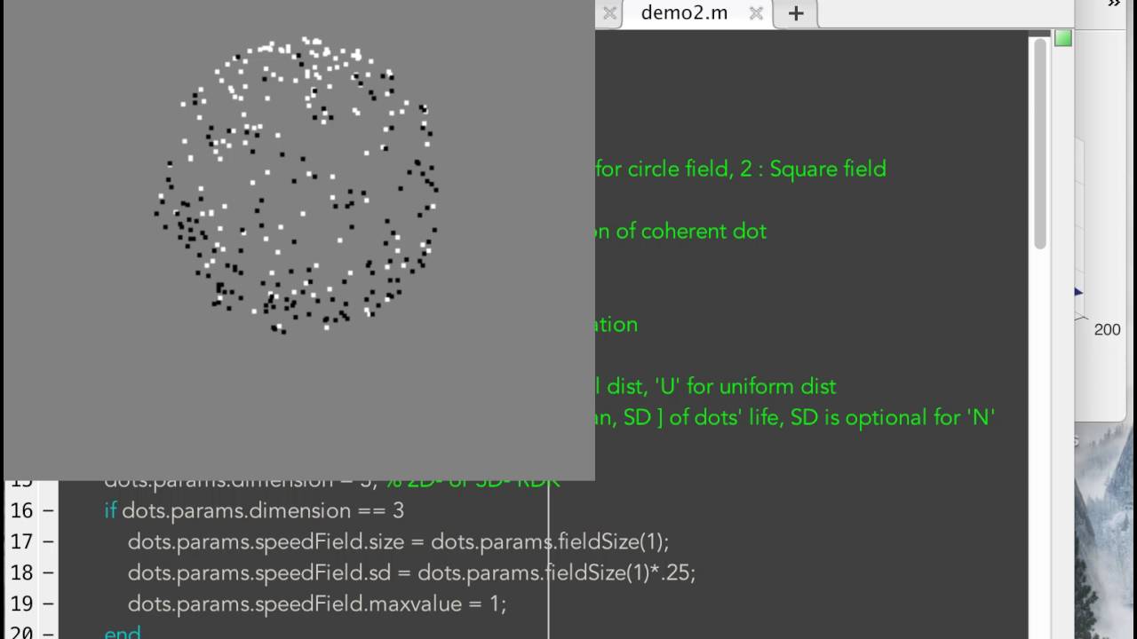
Task: Set breakpoint dash beside line 17
Action: click(48, 542)
